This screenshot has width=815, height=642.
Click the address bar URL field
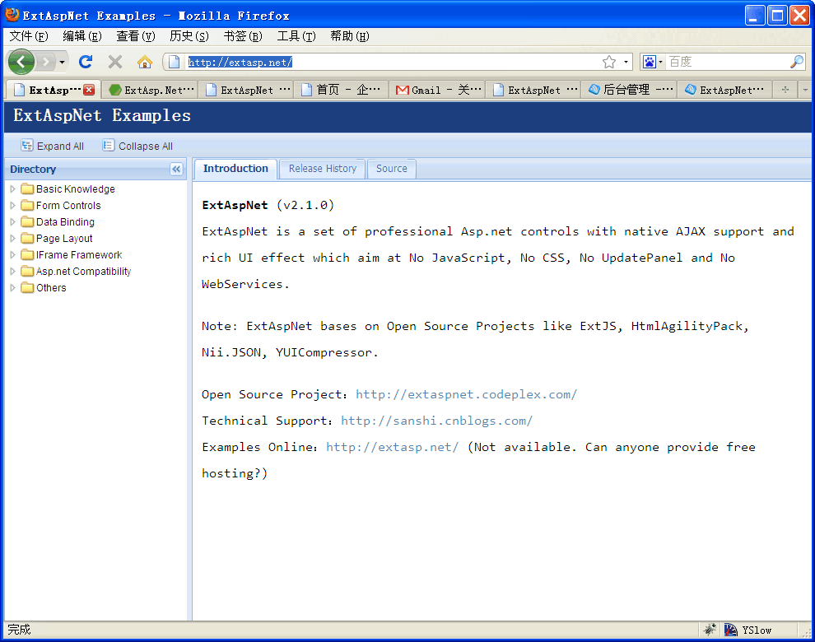(393, 63)
